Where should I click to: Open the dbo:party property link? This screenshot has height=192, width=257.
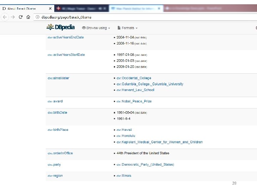tap(54, 165)
